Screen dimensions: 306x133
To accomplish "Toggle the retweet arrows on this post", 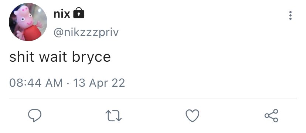I will point(113,116).
